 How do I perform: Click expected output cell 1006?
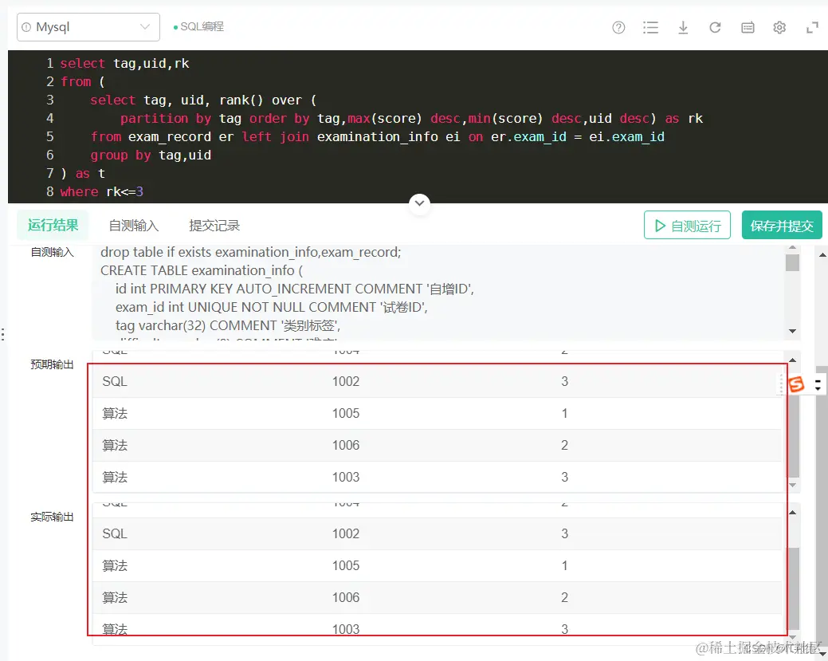[346, 445]
